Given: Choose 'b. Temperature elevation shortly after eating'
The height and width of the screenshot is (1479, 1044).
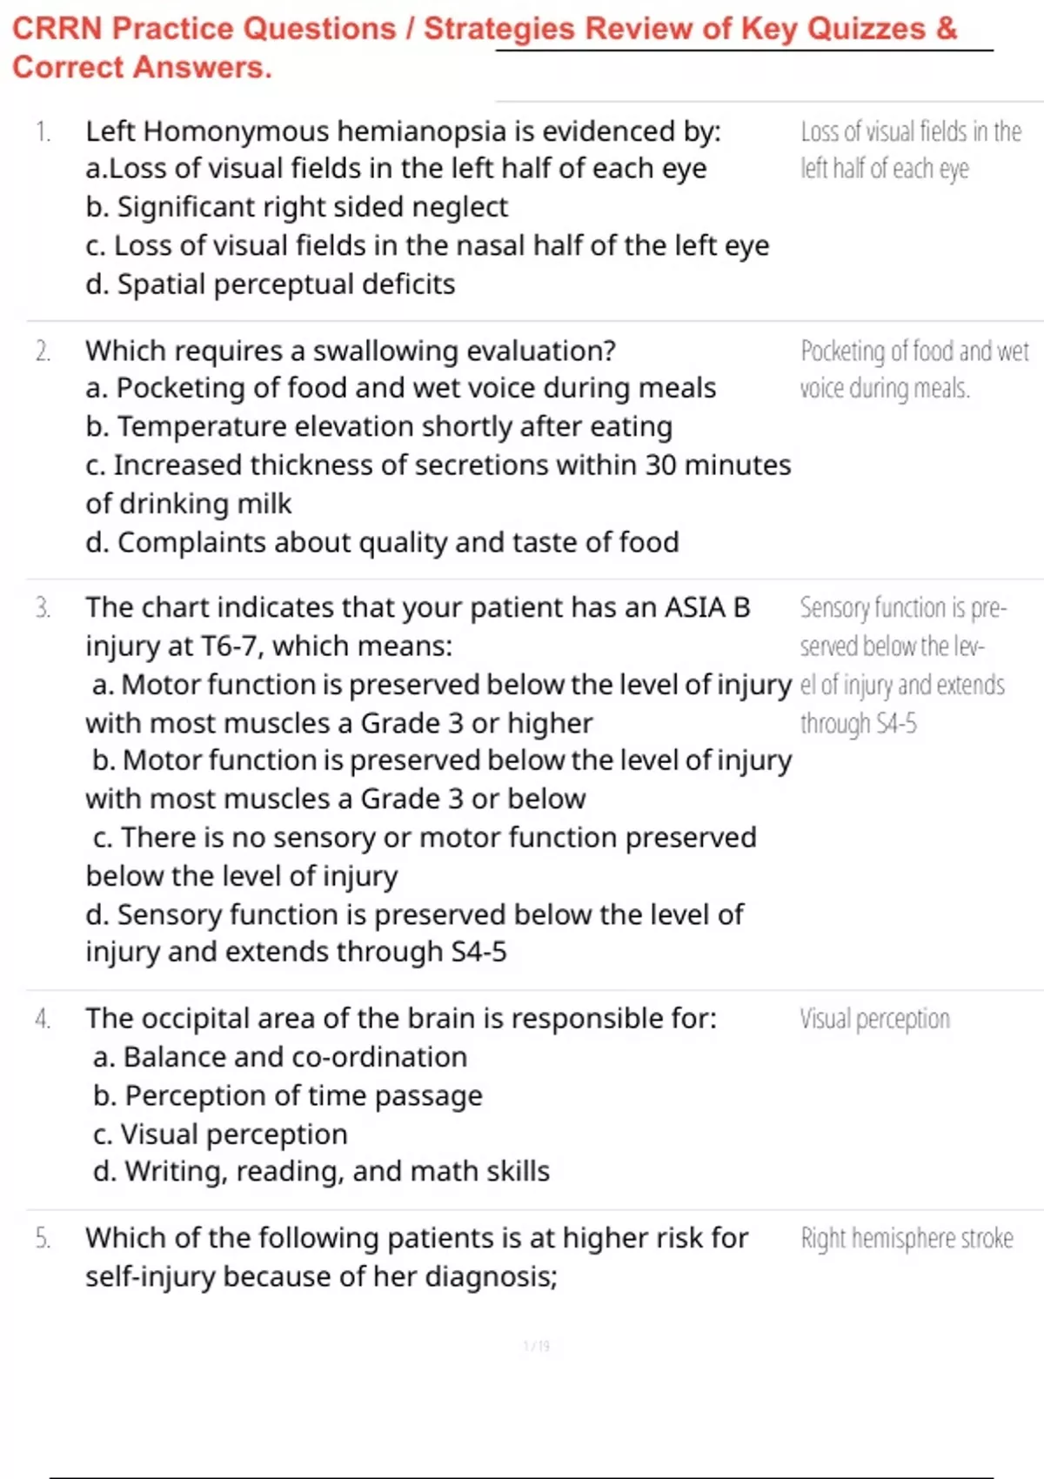Looking at the screenshot, I should (379, 427).
